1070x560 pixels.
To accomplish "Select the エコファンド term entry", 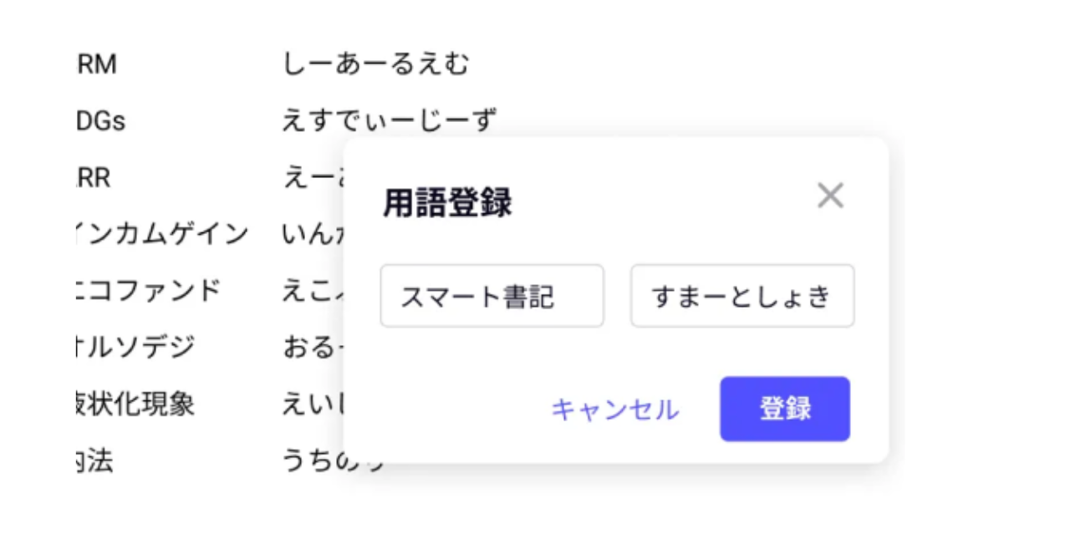I will pos(149,291).
